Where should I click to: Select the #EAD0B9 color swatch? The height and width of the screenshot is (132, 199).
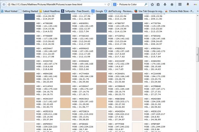point(137,103)
